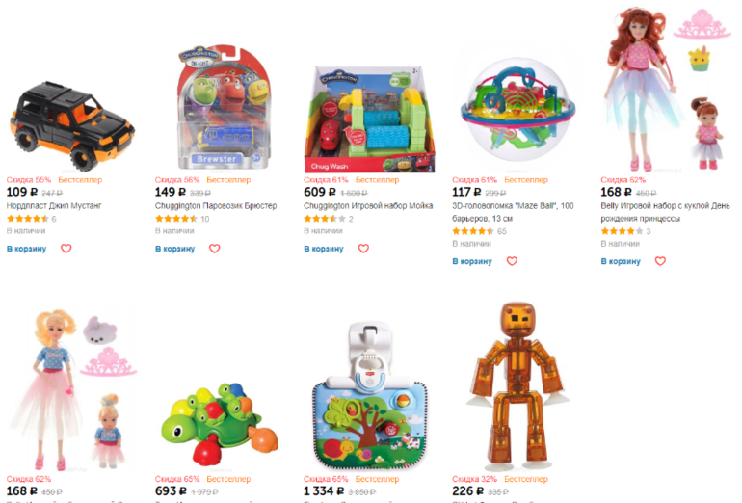The image size is (742, 503).
Task: Add Джип Мустанг to cart via В корзину
Action: pos(27,249)
